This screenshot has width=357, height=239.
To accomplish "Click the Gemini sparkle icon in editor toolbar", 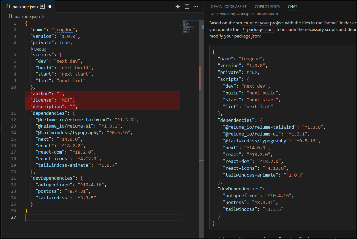I will click(178, 7).
